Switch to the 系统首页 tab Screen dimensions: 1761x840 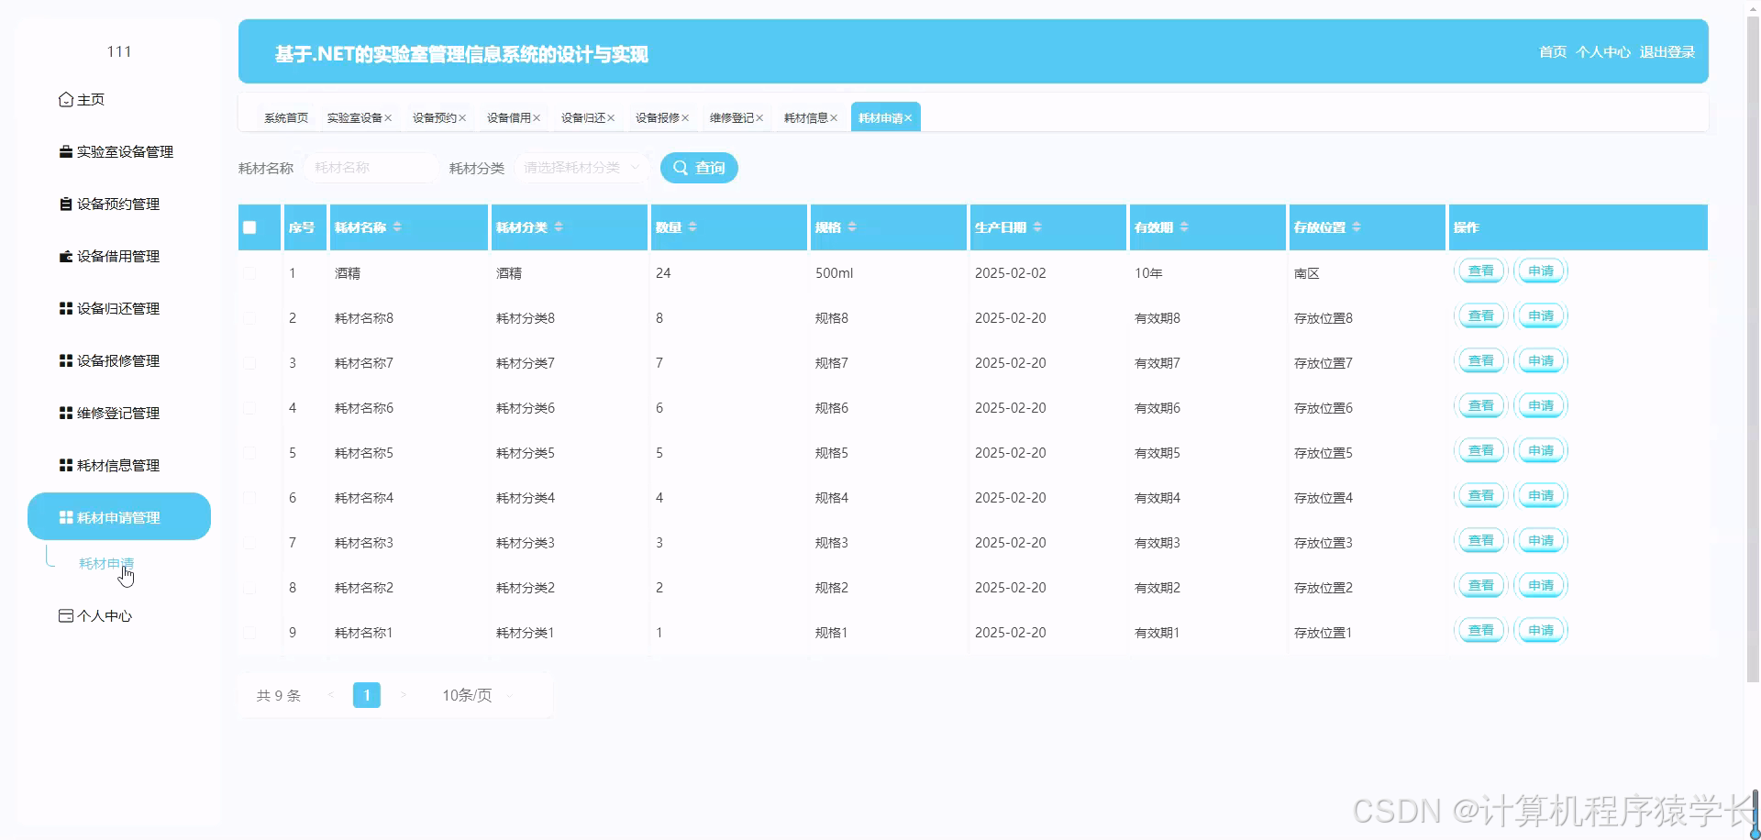(x=286, y=118)
